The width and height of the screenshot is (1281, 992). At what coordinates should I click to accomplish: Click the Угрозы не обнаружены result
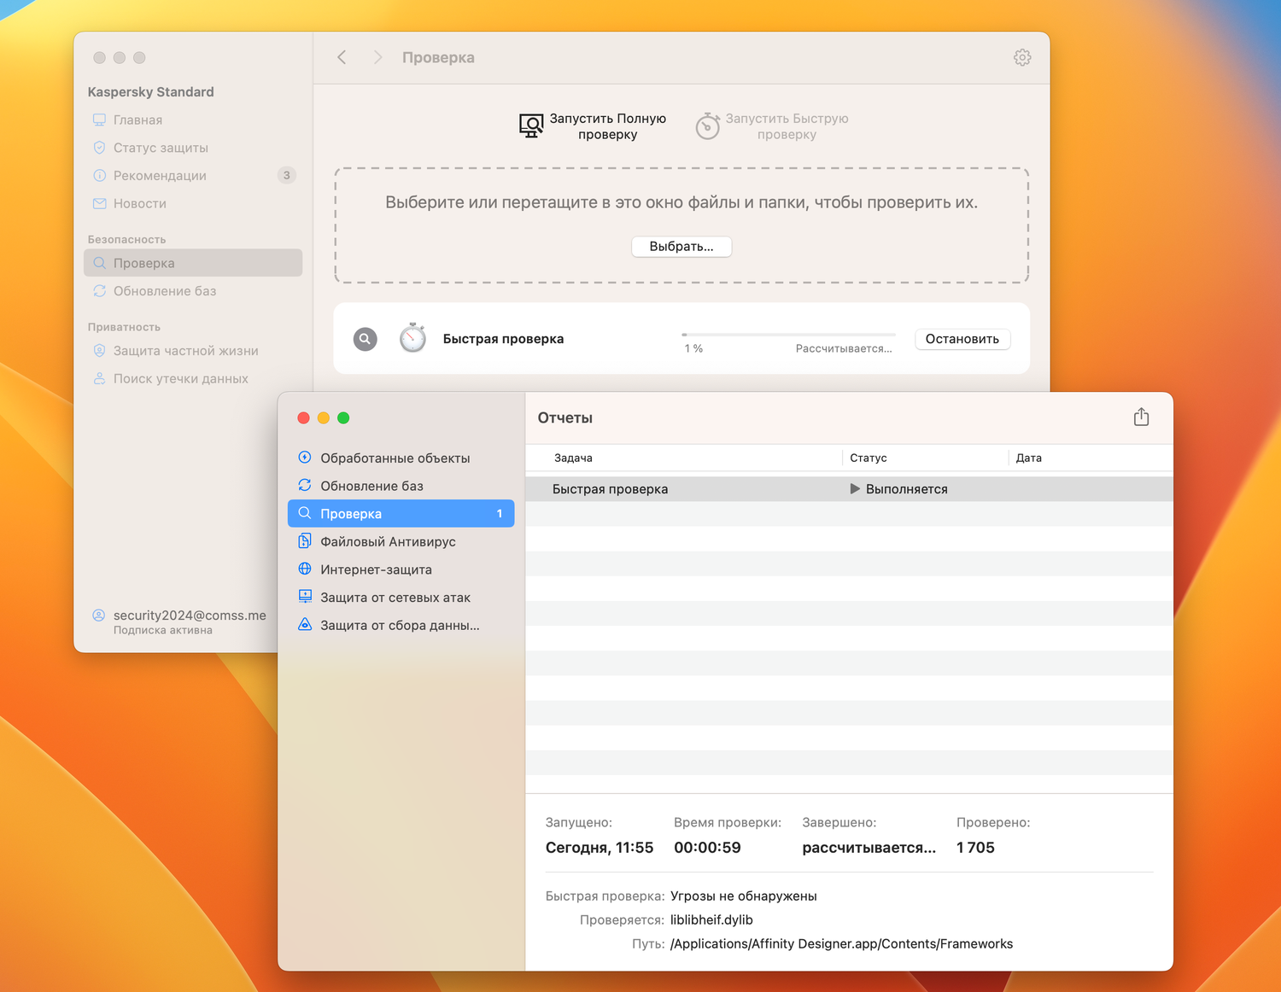click(744, 896)
